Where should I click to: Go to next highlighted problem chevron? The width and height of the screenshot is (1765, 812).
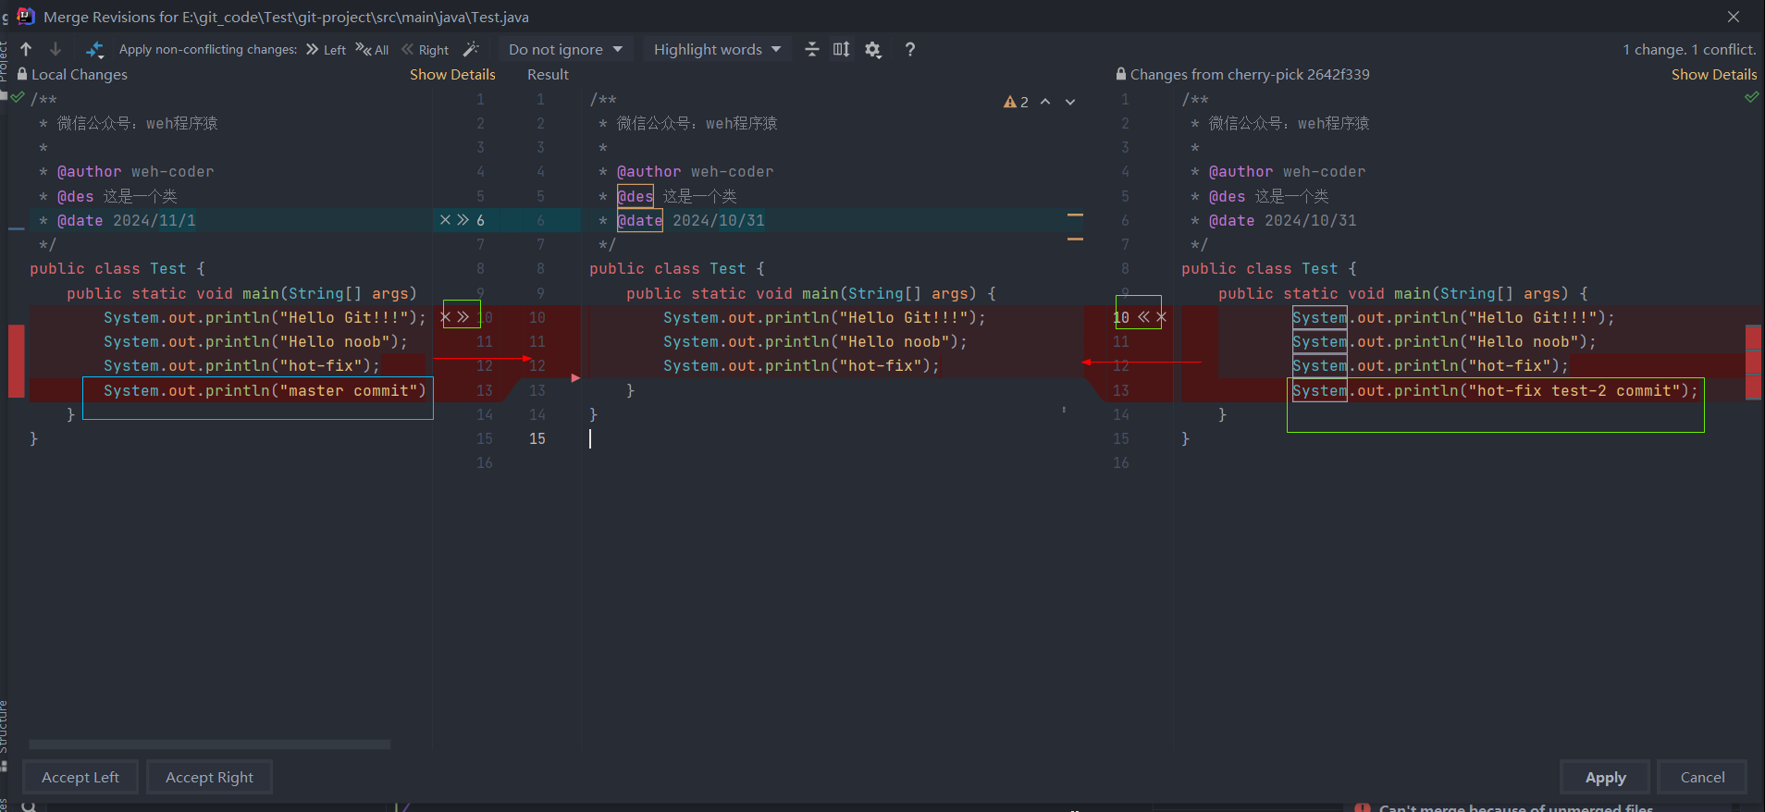coord(1070,102)
